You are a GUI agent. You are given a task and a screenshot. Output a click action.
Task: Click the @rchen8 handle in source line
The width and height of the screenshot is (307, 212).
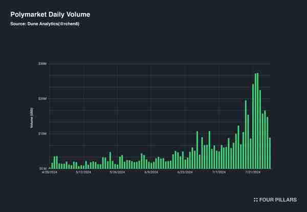point(69,24)
